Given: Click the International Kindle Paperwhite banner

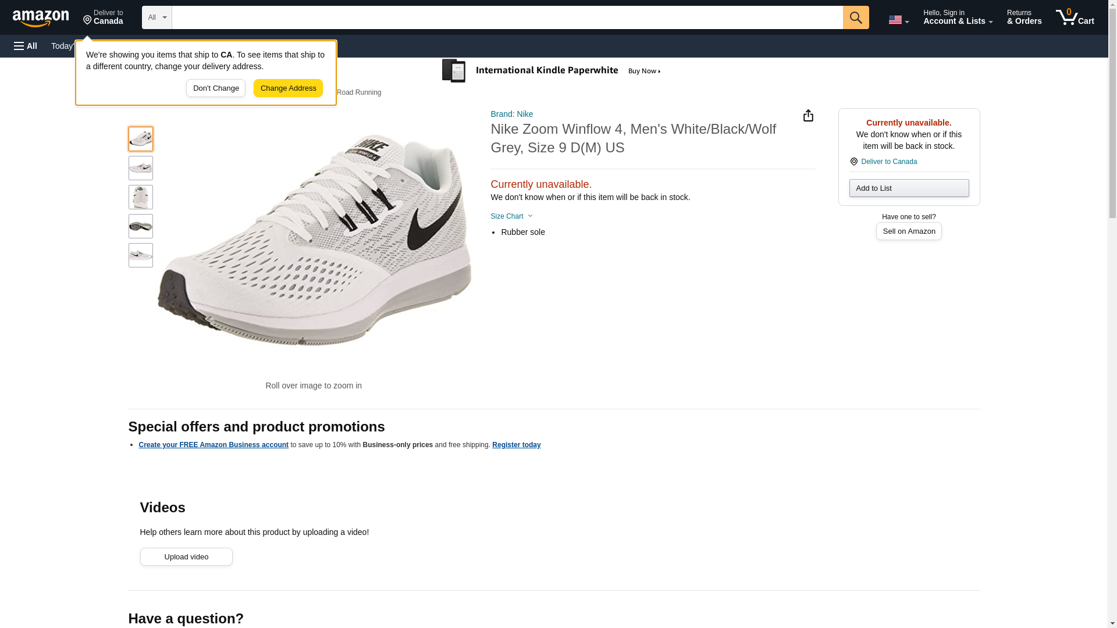Looking at the screenshot, I should (552, 71).
